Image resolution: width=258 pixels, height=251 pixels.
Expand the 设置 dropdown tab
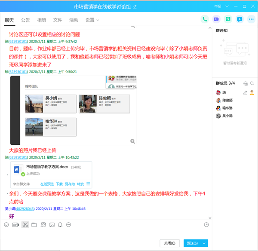(x=92, y=20)
